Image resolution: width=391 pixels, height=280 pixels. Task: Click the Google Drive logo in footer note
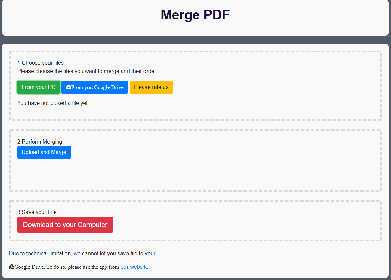(x=12, y=267)
